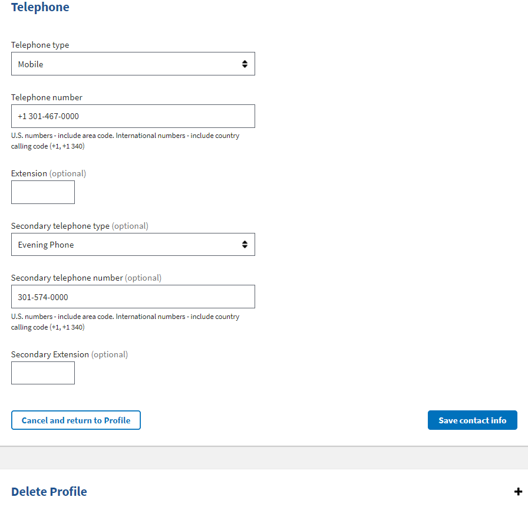Click the Secondary Extension label
The width and height of the screenshot is (528, 510).
(x=69, y=354)
